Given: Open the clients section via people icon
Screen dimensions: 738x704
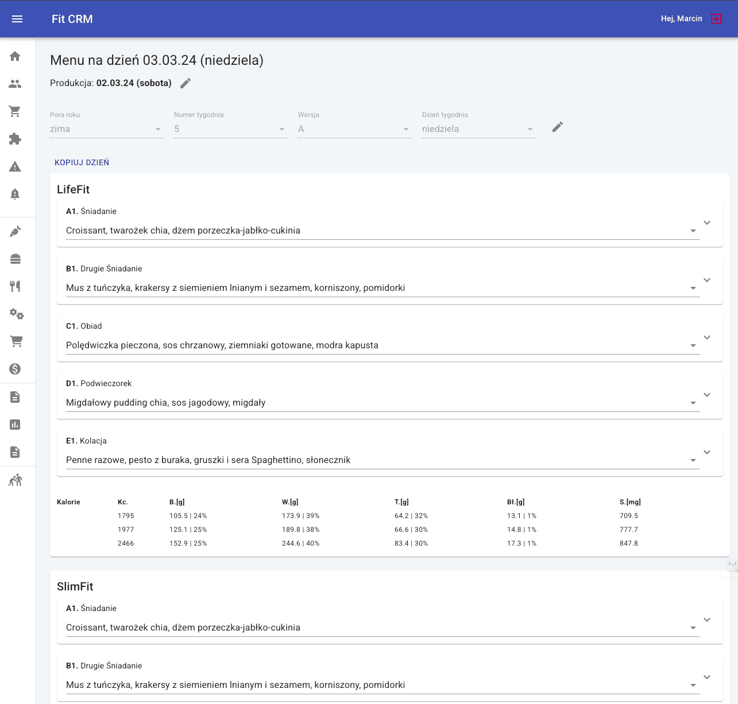Looking at the screenshot, I should coord(14,84).
